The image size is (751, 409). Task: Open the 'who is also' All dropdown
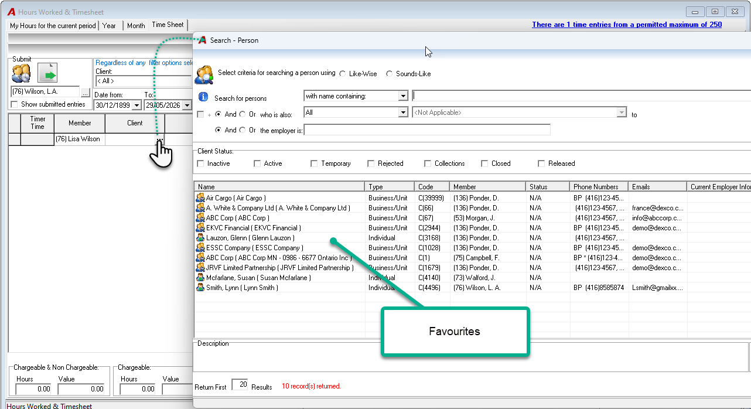point(403,113)
